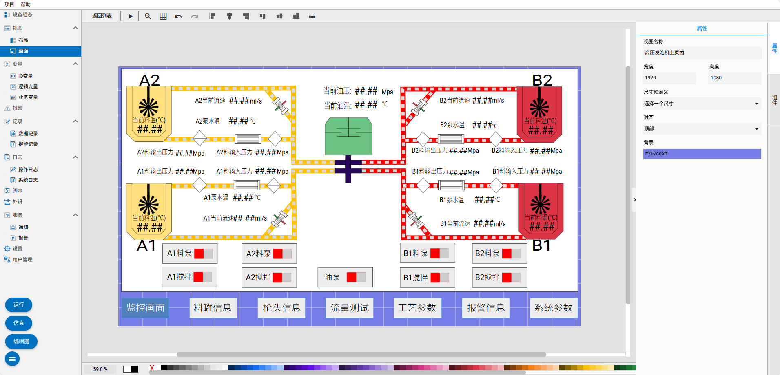This screenshot has height=375, width=780.
Task: Click the background color #767ce5ff field
Action: [x=702, y=154]
